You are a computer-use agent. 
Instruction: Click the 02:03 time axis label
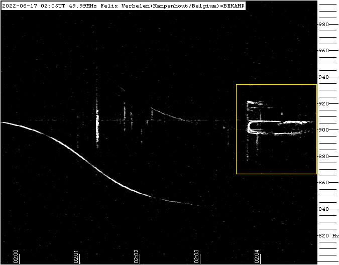(x=196, y=256)
